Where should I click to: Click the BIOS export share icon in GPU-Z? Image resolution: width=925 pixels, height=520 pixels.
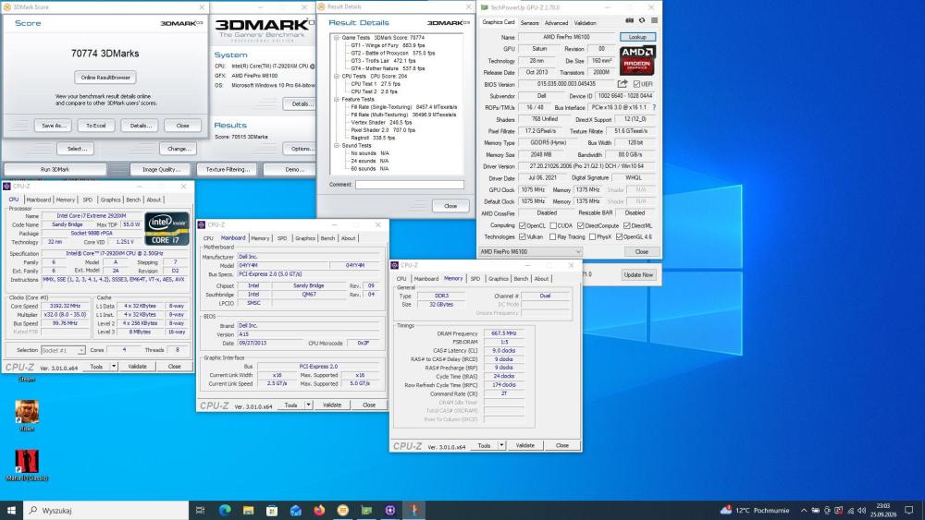pos(623,84)
